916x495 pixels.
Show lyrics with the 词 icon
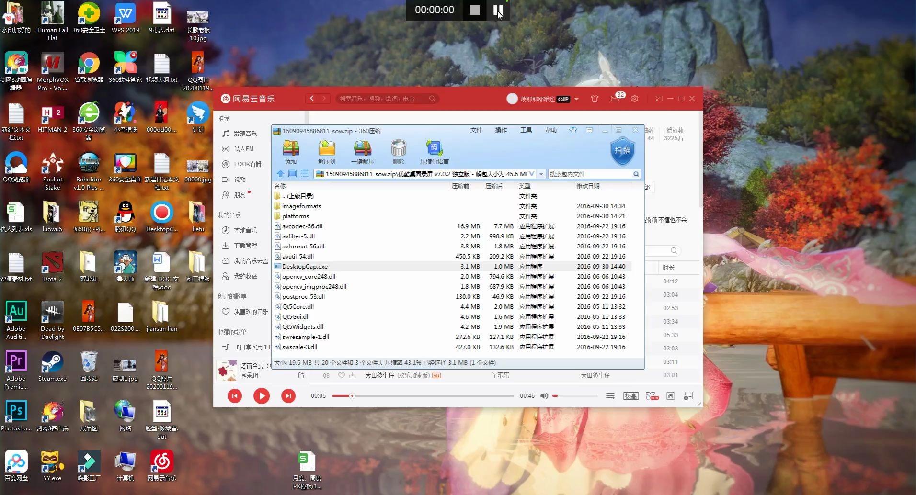670,396
